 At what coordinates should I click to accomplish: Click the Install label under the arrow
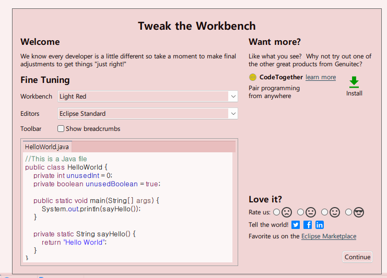(354, 93)
